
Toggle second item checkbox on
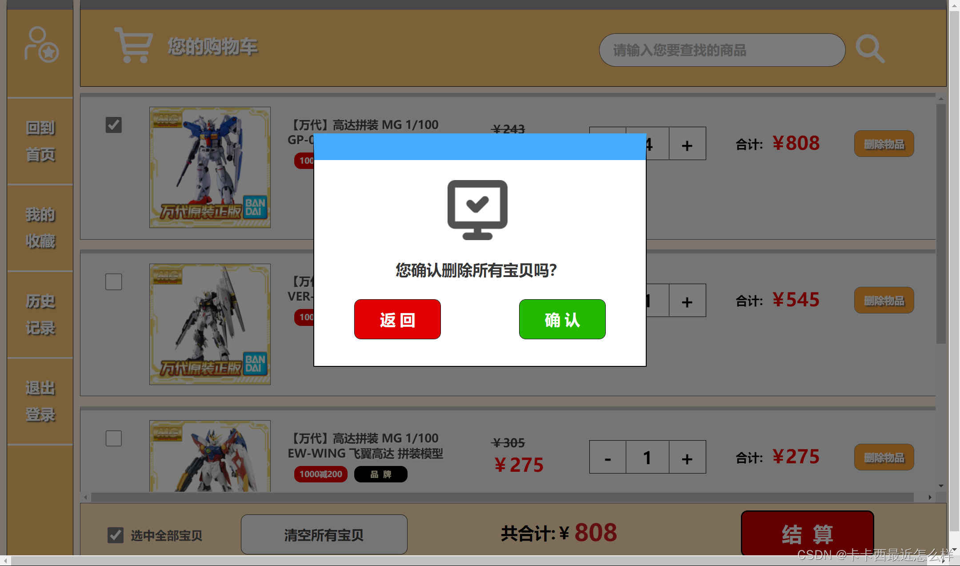pos(114,281)
